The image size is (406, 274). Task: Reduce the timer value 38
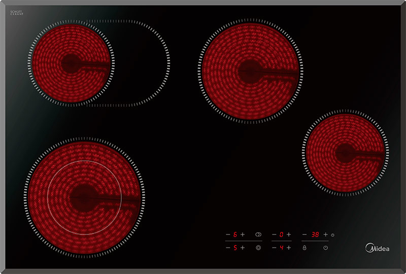[304, 234]
